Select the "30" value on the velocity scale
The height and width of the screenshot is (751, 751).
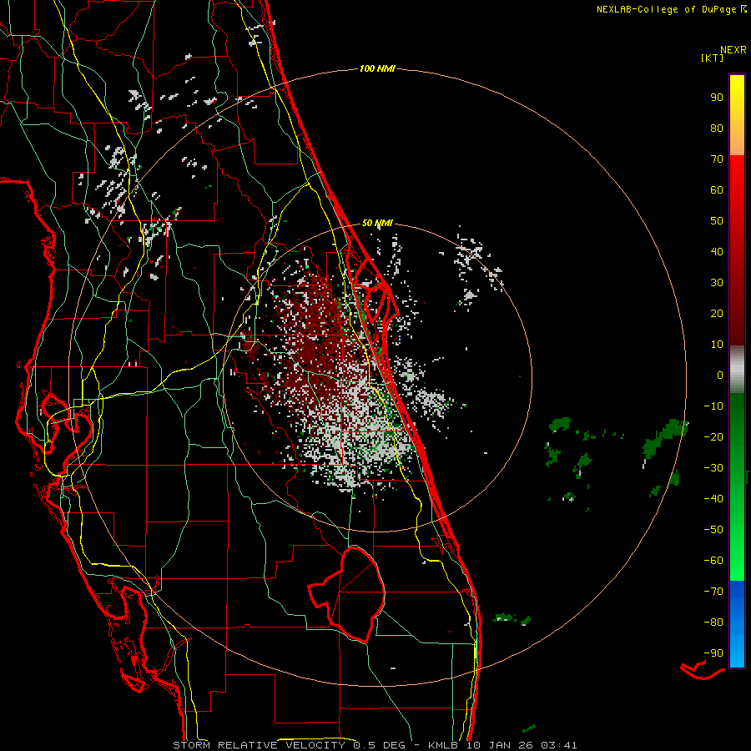click(x=717, y=283)
